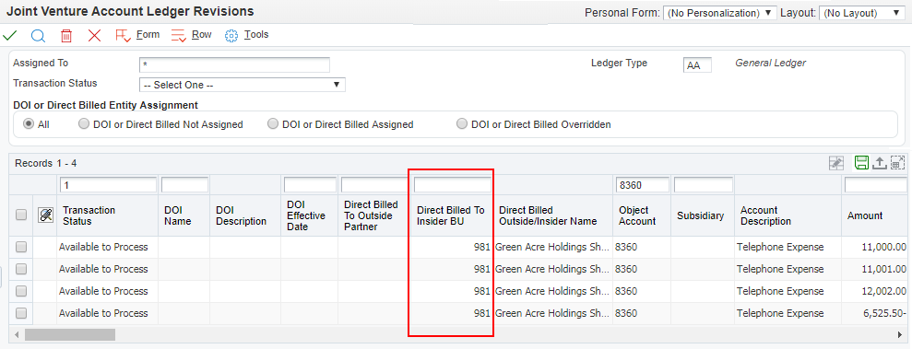Click the Form exit icon
The image size is (912, 349).
coord(124,35)
